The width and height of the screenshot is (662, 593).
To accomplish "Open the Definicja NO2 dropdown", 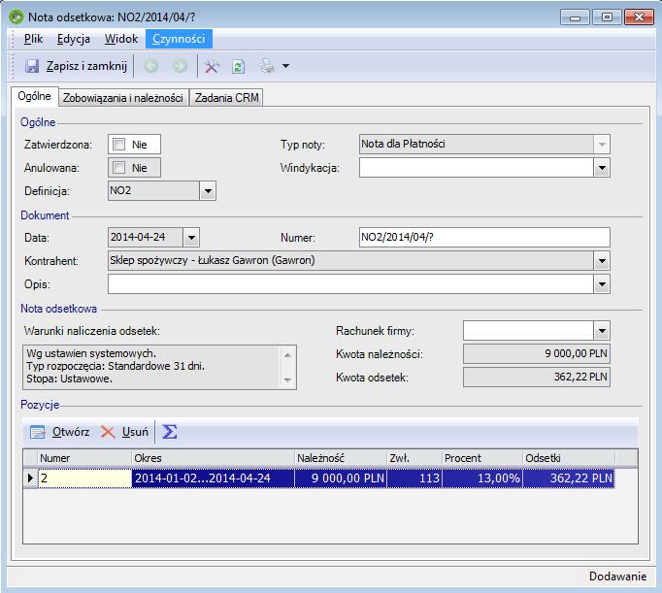I will pyautogui.click(x=208, y=191).
